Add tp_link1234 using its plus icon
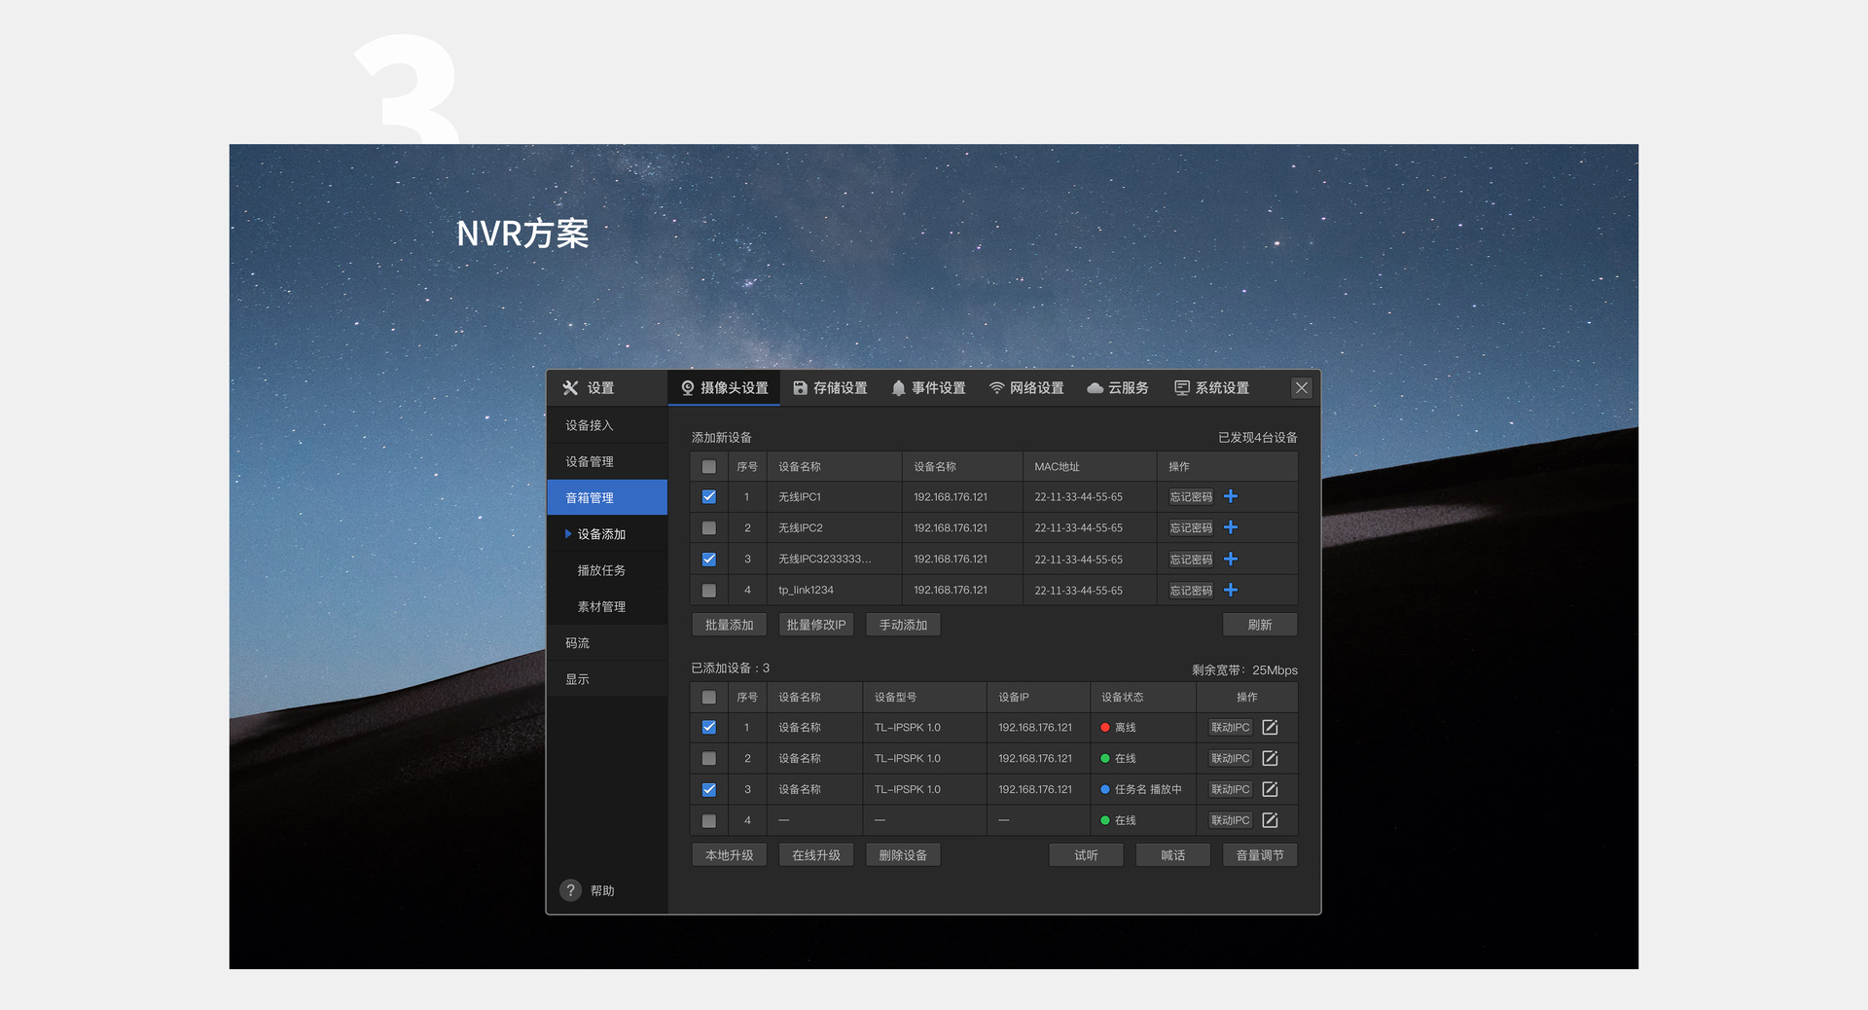 coord(1231,590)
